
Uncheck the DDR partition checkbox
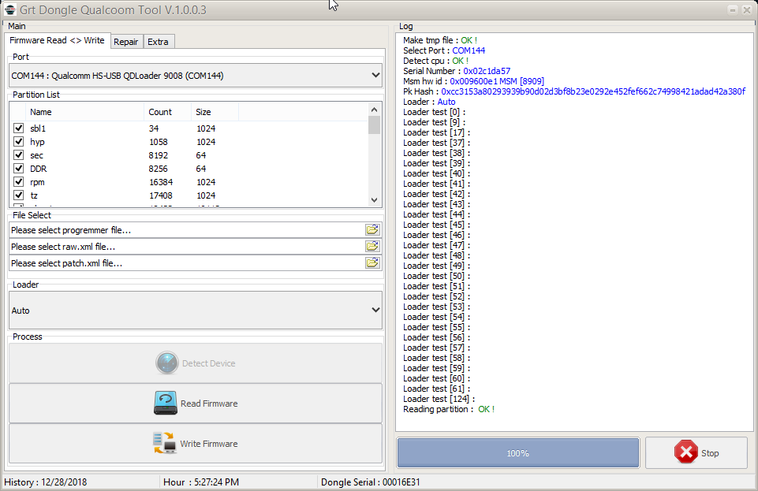coord(18,169)
